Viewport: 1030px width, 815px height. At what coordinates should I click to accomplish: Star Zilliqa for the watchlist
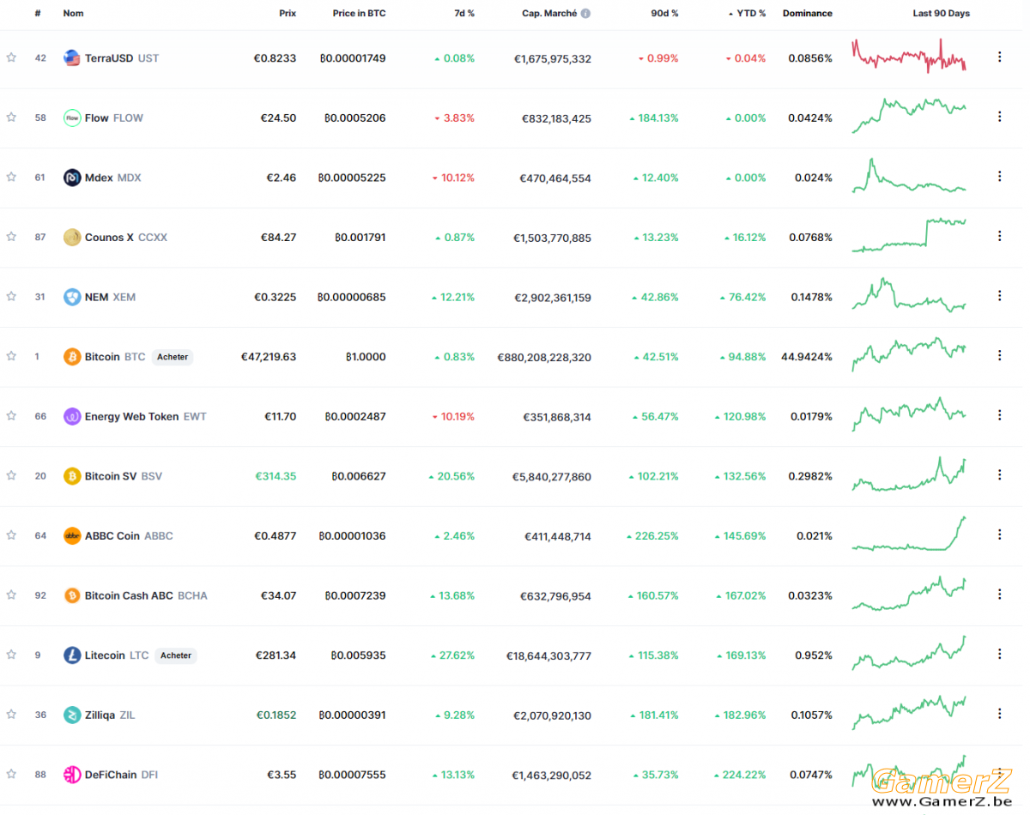point(11,714)
